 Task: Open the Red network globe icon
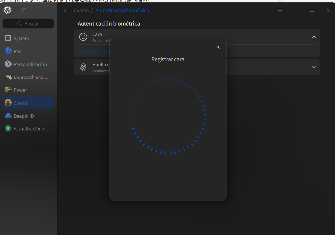point(8,51)
